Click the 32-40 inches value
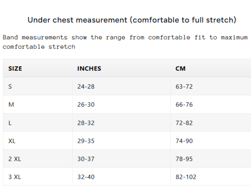 (86, 177)
